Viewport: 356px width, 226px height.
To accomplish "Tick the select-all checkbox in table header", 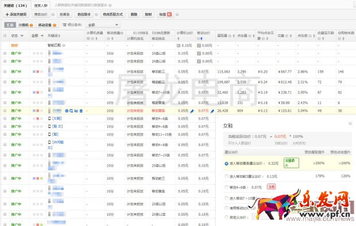I will tap(5, 35).
